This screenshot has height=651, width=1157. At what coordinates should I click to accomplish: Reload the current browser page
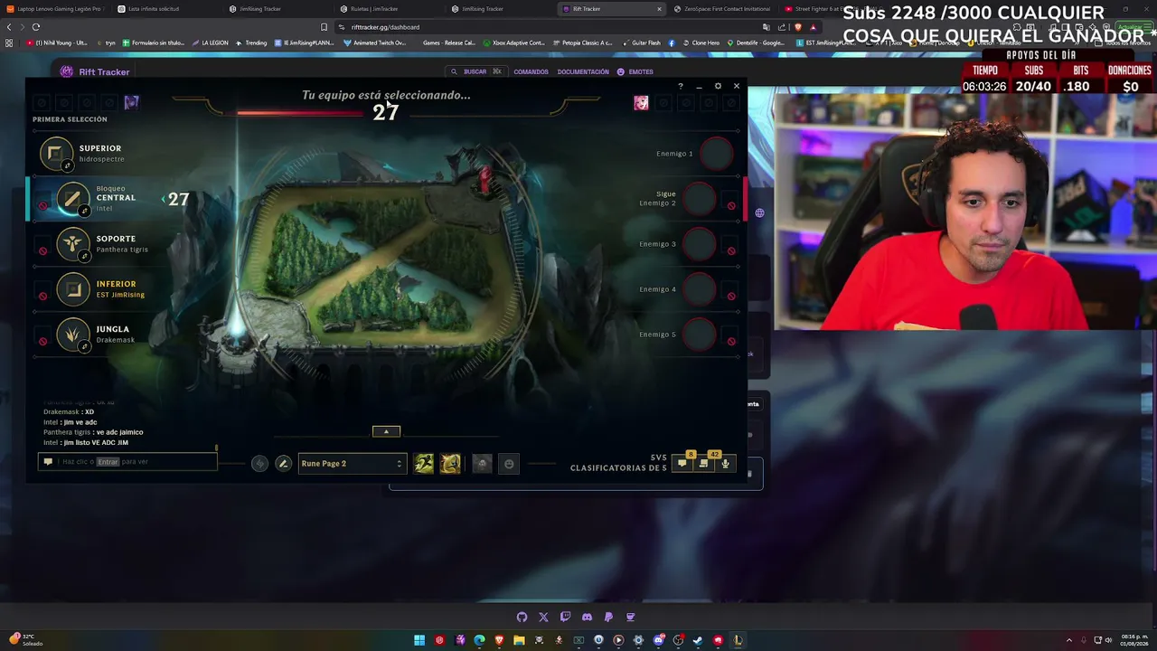pos(36,27)
